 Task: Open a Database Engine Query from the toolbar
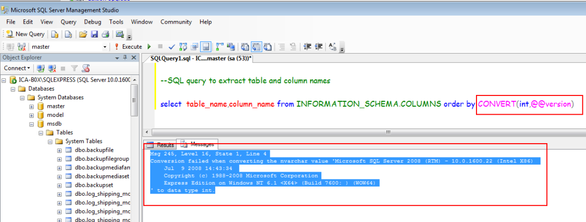click(x=55, y=34)
